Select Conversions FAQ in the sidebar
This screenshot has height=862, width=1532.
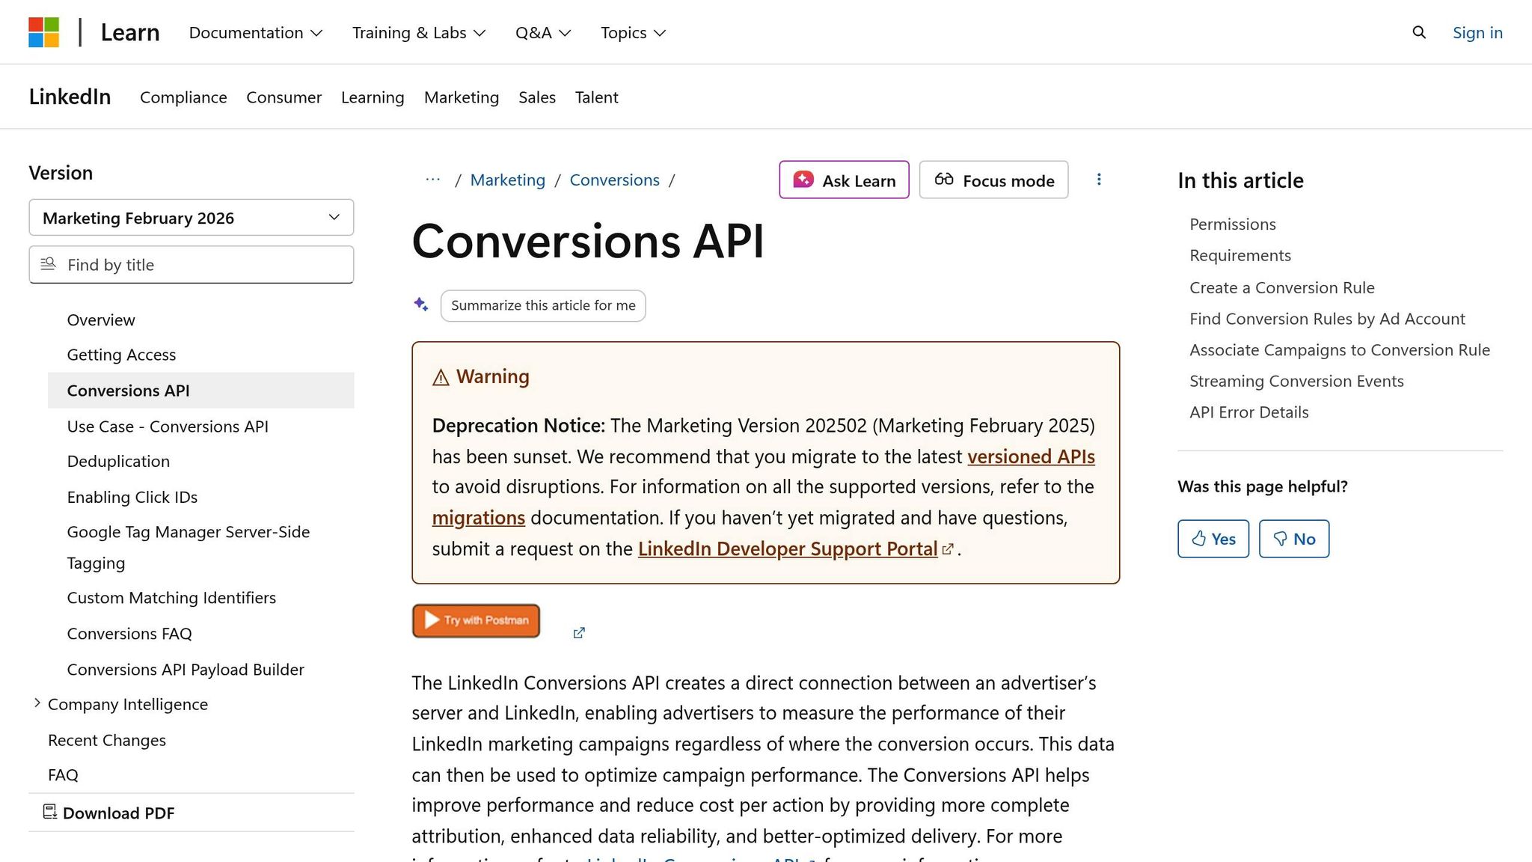(129, 633)
